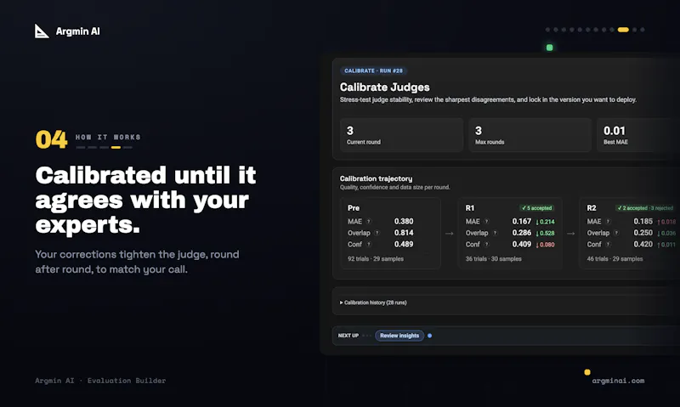Click the "5 accepted" badge in R1 card
Image resolution: width=680 pixels, height=407 pixels.
tap(537, 208)
